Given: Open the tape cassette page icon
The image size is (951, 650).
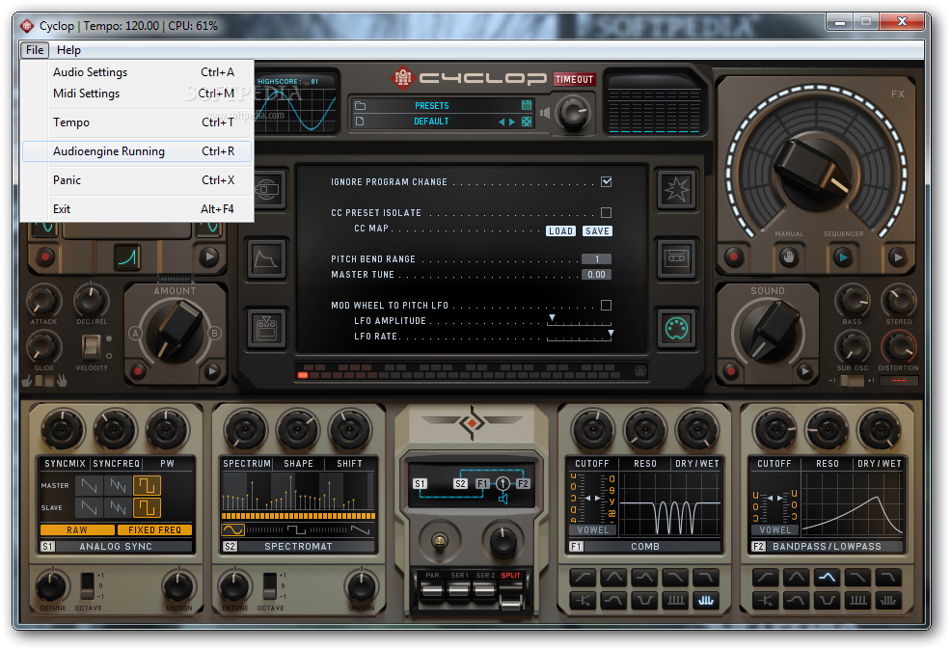Looking at the screenshot, I should coord(676,258).
